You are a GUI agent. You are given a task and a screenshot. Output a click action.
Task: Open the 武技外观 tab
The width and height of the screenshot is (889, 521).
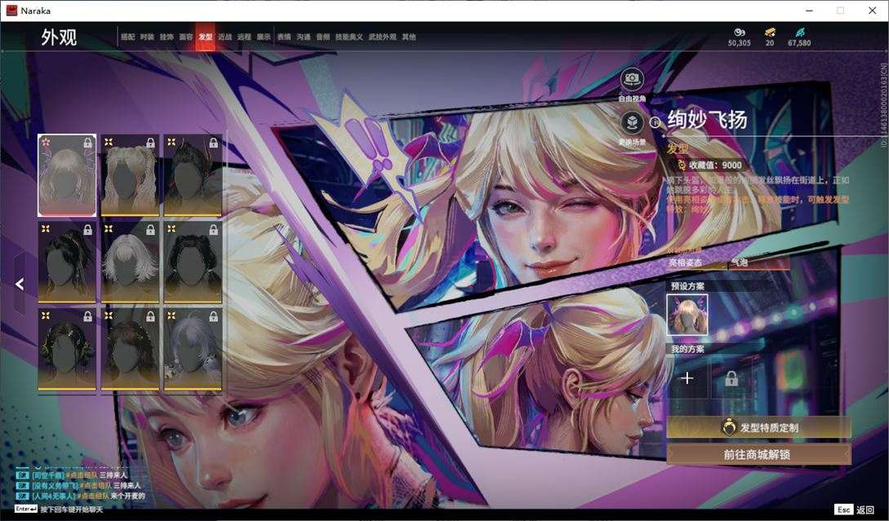point(383,37)
